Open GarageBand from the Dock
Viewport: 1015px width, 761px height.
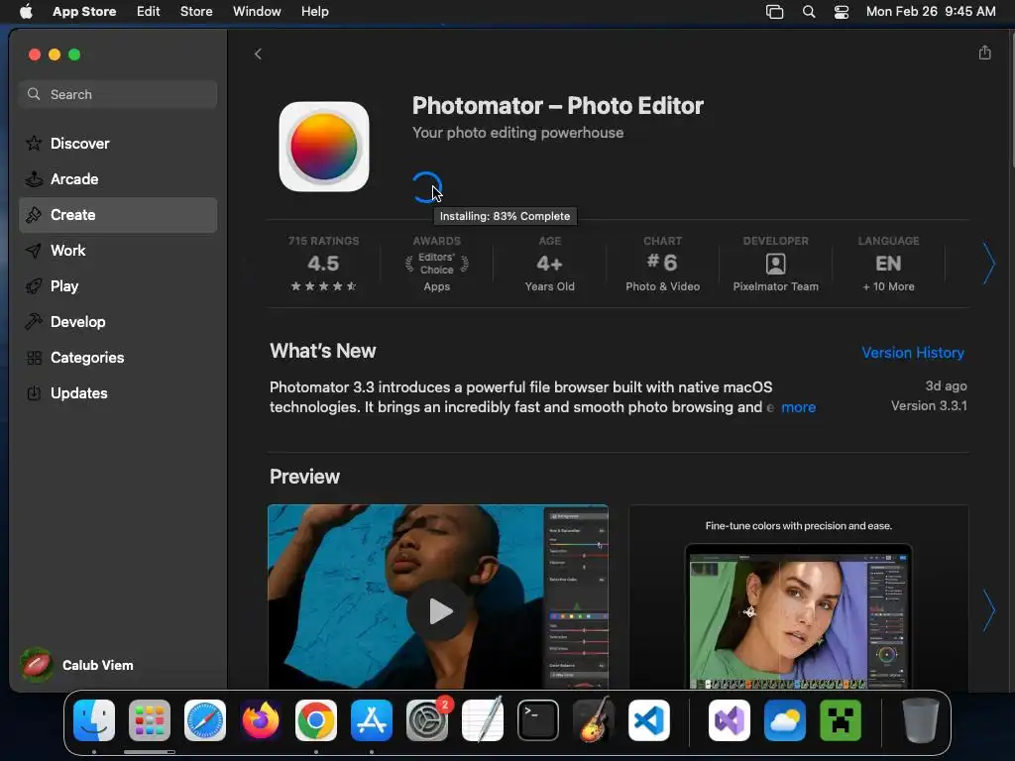click(x=594, y=720)
